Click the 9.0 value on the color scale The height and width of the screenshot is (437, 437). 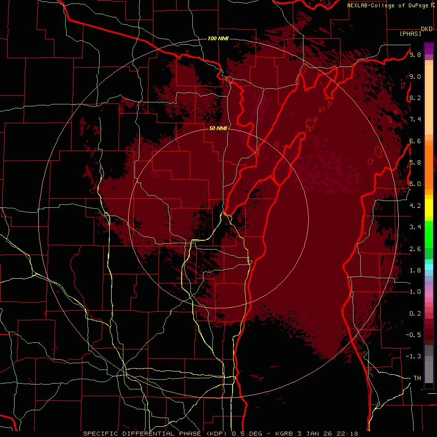pos(415,76)
